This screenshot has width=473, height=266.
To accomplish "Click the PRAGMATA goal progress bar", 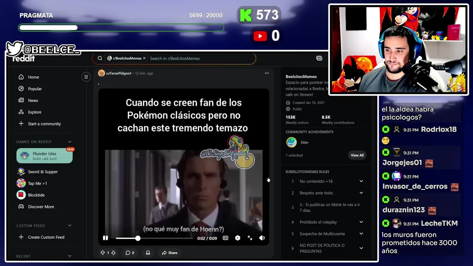I will (x=121, y=28).
